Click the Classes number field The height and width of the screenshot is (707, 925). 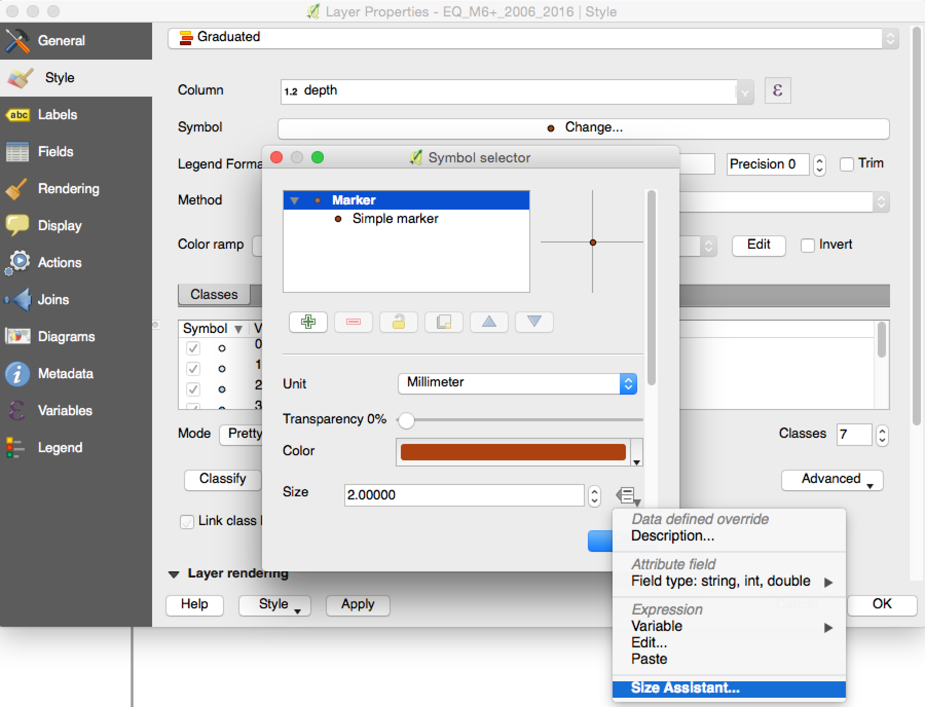coord(854,435)
